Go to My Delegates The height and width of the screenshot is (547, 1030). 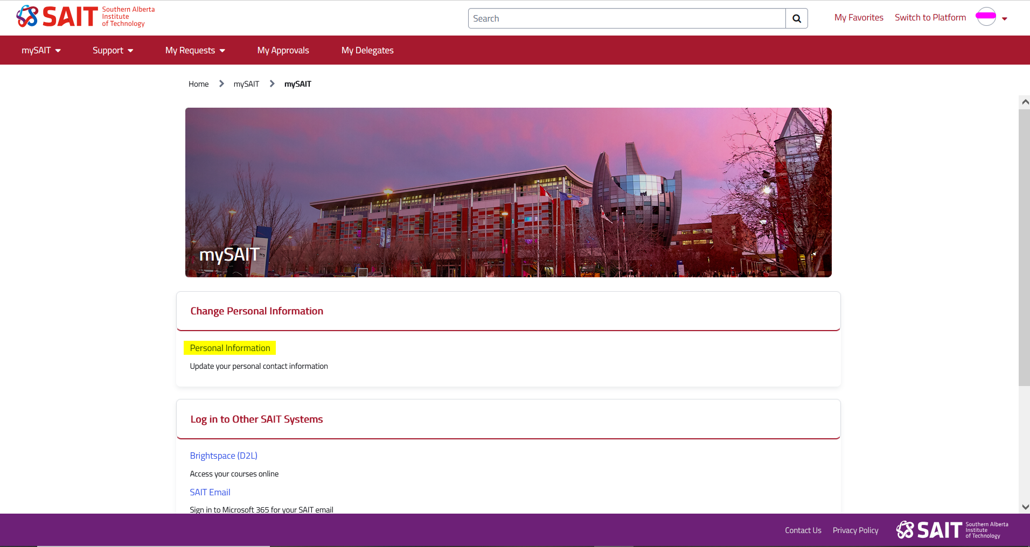point(367,50)
